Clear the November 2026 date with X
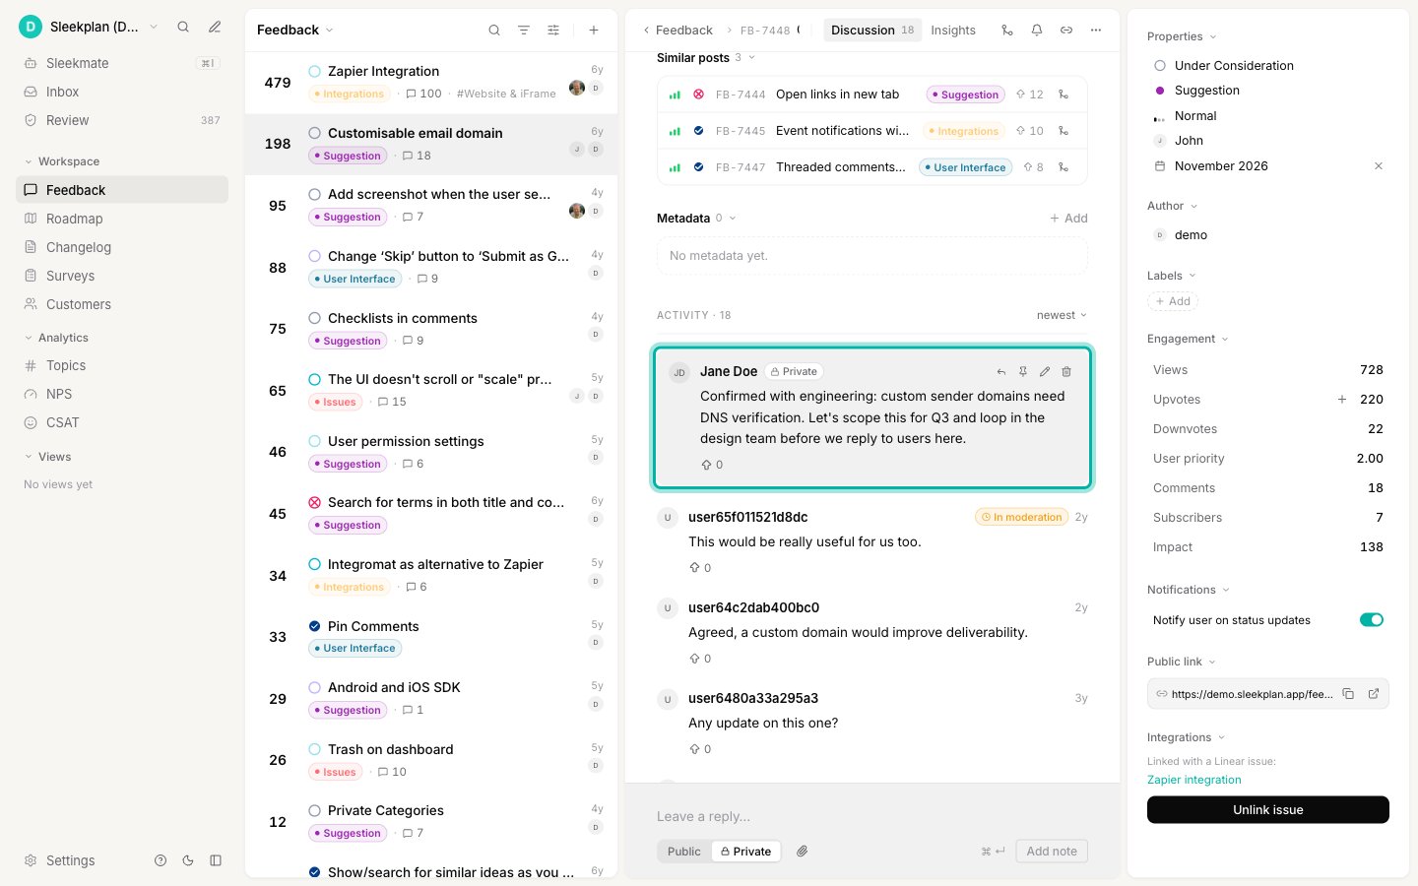This screenshot has height=886, width=1418. (1379, 166)
